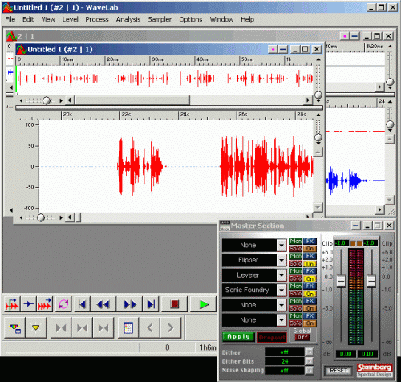401x382 pixels.
Task: Open the Leveler effect slot dropdown
Action: click(x=282, y=275)
